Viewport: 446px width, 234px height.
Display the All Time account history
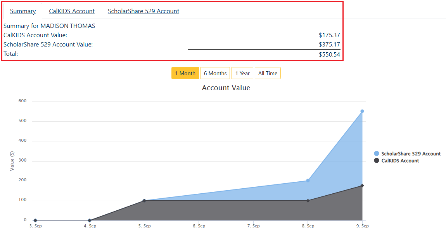coord(268,73)
